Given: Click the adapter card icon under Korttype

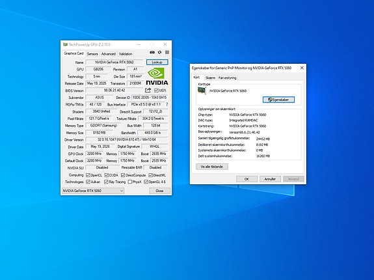Looking at the screenshot, I should coord(202,91).
